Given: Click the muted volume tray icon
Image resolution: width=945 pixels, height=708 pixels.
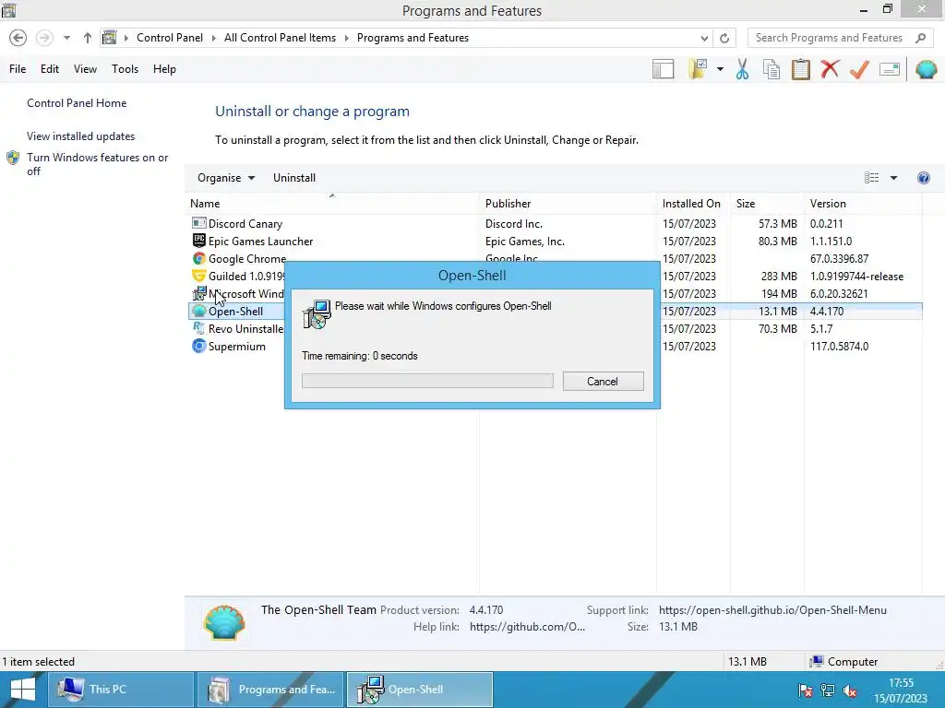Looking at the screenshot, I should 850,690.
